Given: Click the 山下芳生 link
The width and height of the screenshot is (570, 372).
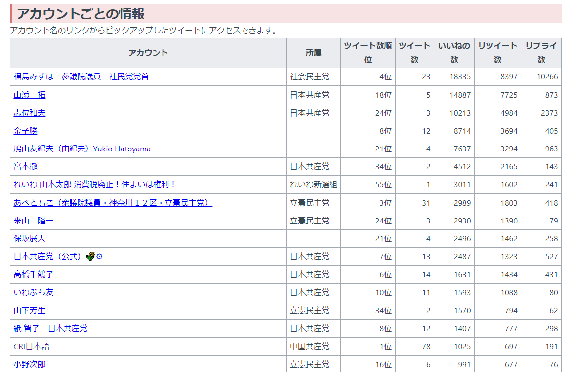Looking at the screenshot, I should coord(29,310).
